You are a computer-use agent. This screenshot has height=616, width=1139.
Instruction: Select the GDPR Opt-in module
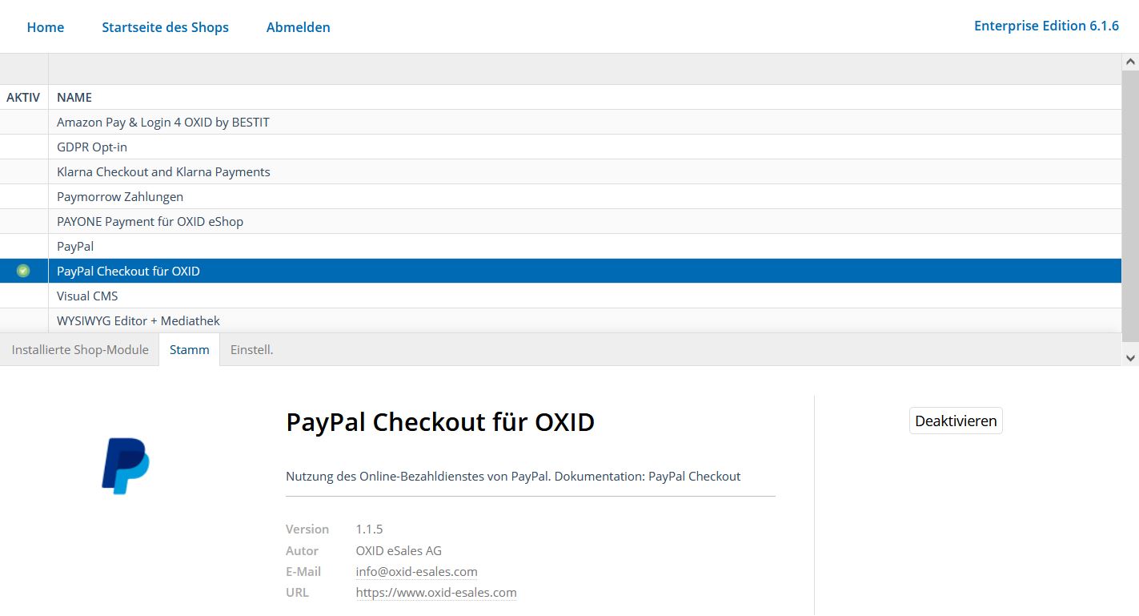pyautogui.click(x=92, y=147)
